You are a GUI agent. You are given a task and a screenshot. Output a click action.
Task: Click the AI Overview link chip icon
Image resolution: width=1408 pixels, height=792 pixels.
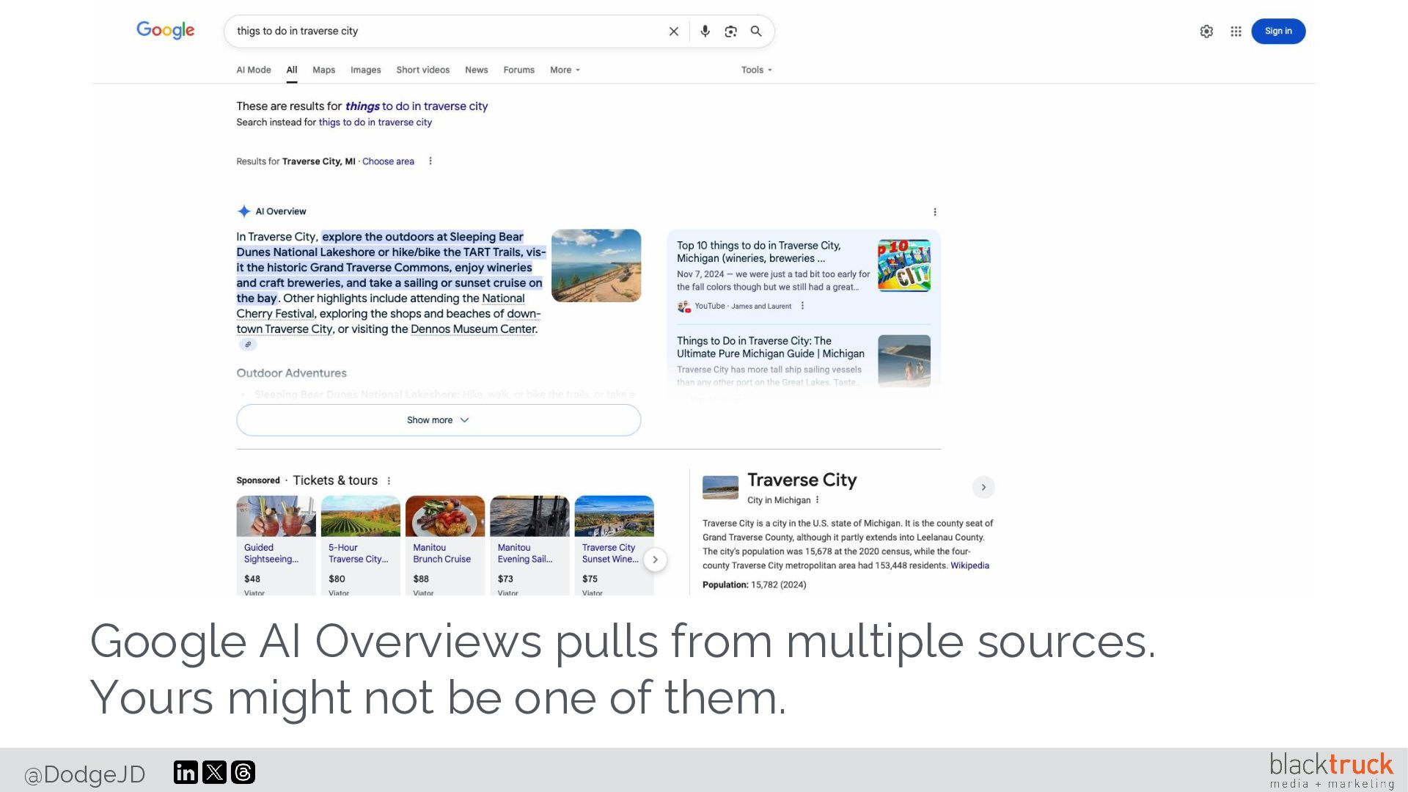248,345
